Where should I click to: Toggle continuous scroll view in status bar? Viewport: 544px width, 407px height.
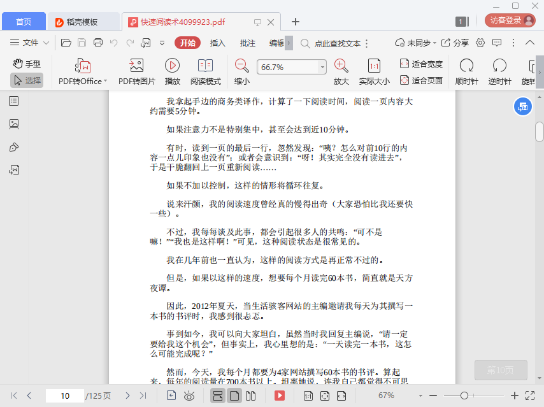click(218, 396)
